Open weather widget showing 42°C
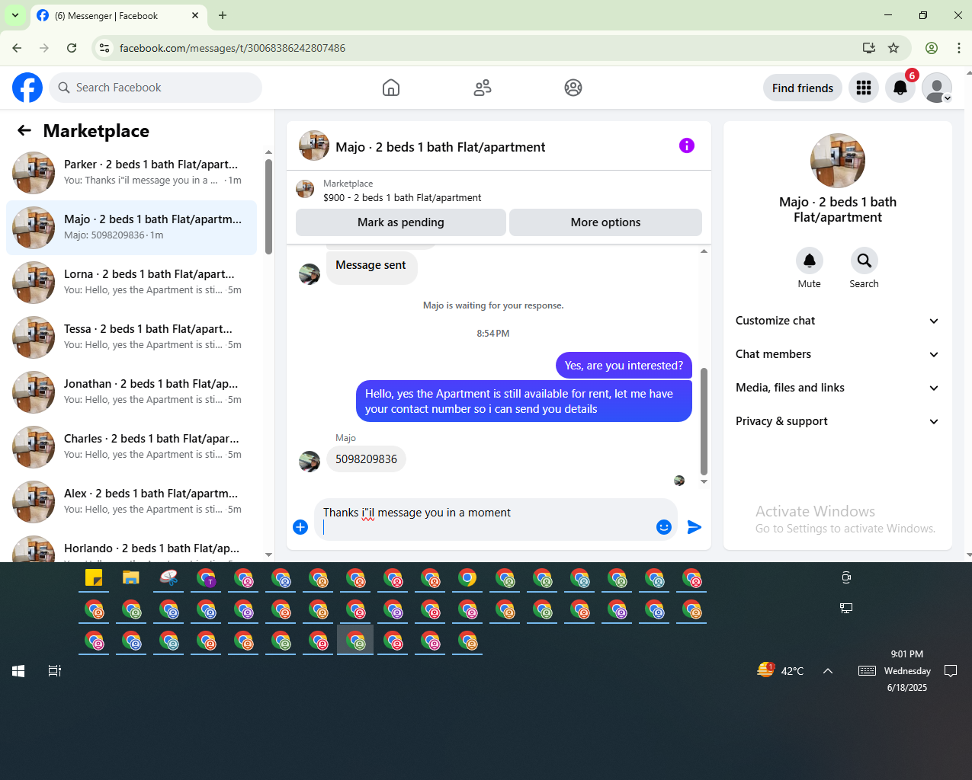Screen dimensions: 972x780 pos(781,670)
